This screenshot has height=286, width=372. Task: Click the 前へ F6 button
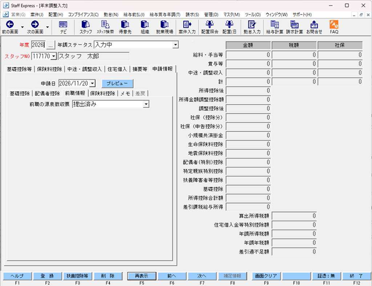(x=172, y=276)
